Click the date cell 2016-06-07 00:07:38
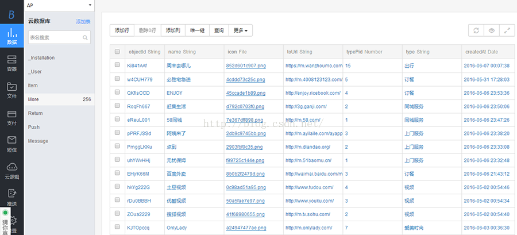Screen dimensions: 517x235 click(487, 66)
